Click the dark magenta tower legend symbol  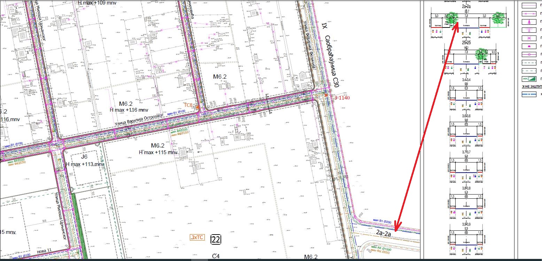(529, 22)
